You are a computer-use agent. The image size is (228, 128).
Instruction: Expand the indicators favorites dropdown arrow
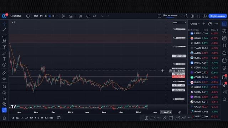pyautogui.click(x=75, y=16)
